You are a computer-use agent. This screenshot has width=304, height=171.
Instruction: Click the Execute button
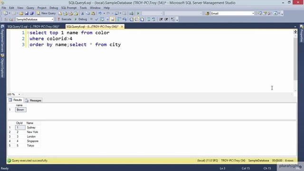65,19
